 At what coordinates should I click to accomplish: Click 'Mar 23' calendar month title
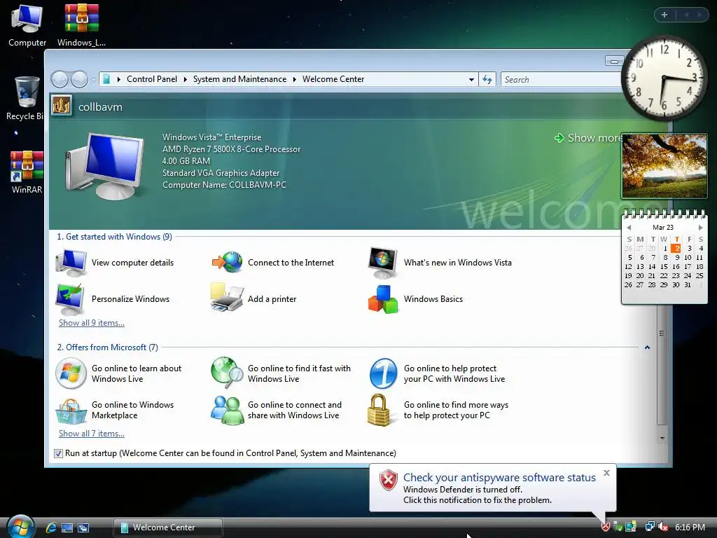click(663, 228)
